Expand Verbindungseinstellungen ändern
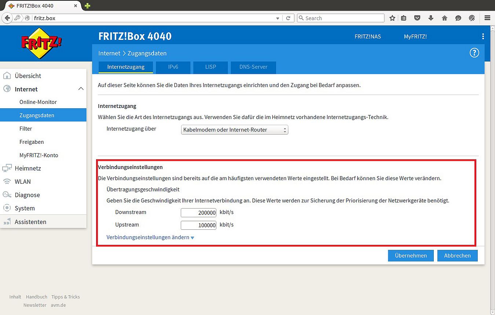Viewport: 495px width, 315px height. 150,237
